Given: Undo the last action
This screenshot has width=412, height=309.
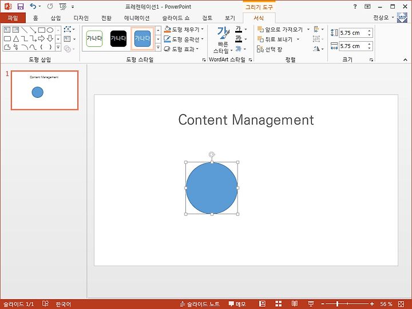Looking at the screenshot, I should coord(33,6).
